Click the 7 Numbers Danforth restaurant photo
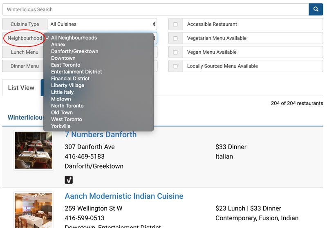Image resolution: width=327 pixels, height=228 pixels. pyautogui.click(x=34, y=150)
